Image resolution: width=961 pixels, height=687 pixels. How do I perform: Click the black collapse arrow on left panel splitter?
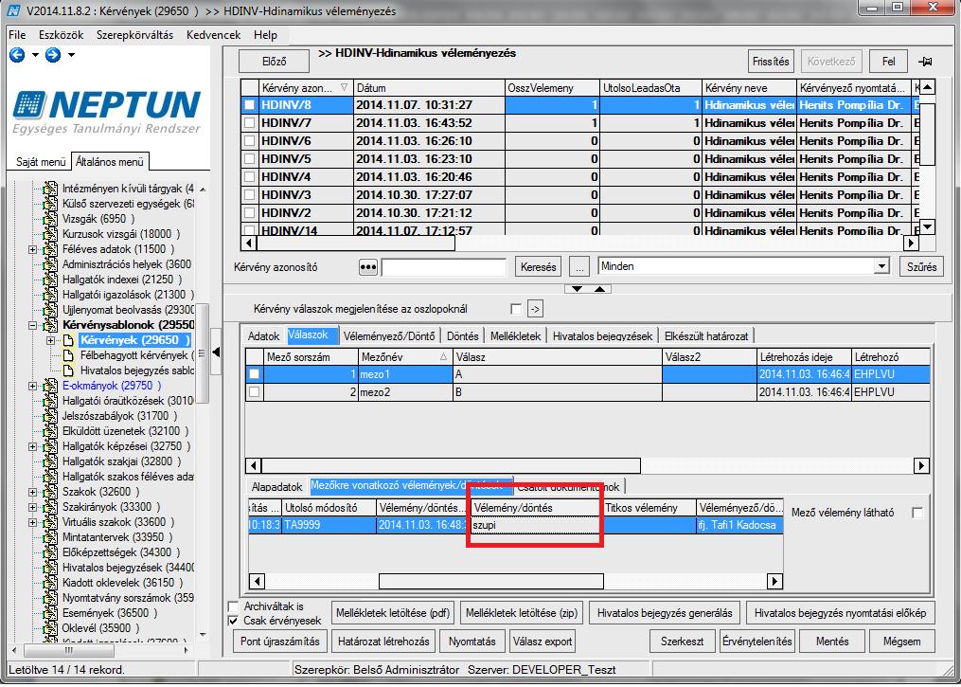[216, 353]
